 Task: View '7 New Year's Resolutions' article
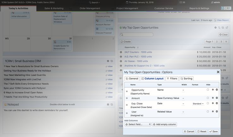pyautogui.click(x=31, y=66)
